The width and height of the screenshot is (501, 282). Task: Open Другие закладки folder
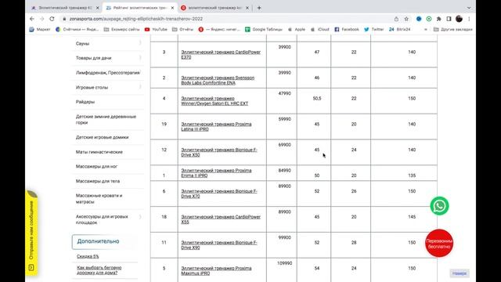click(452, 30)
